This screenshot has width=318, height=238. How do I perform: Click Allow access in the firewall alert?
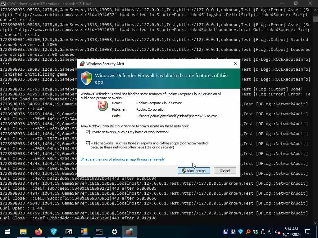pyautogui.click(x=194, y=171)
